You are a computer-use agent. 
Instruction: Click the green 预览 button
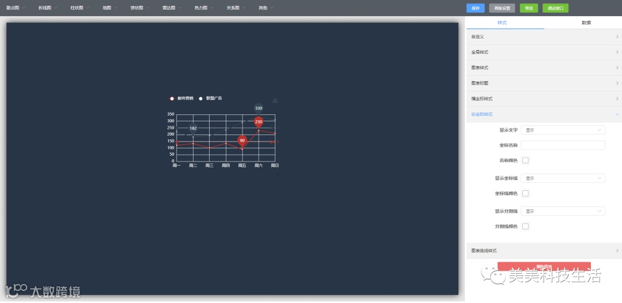pos(528,8)
